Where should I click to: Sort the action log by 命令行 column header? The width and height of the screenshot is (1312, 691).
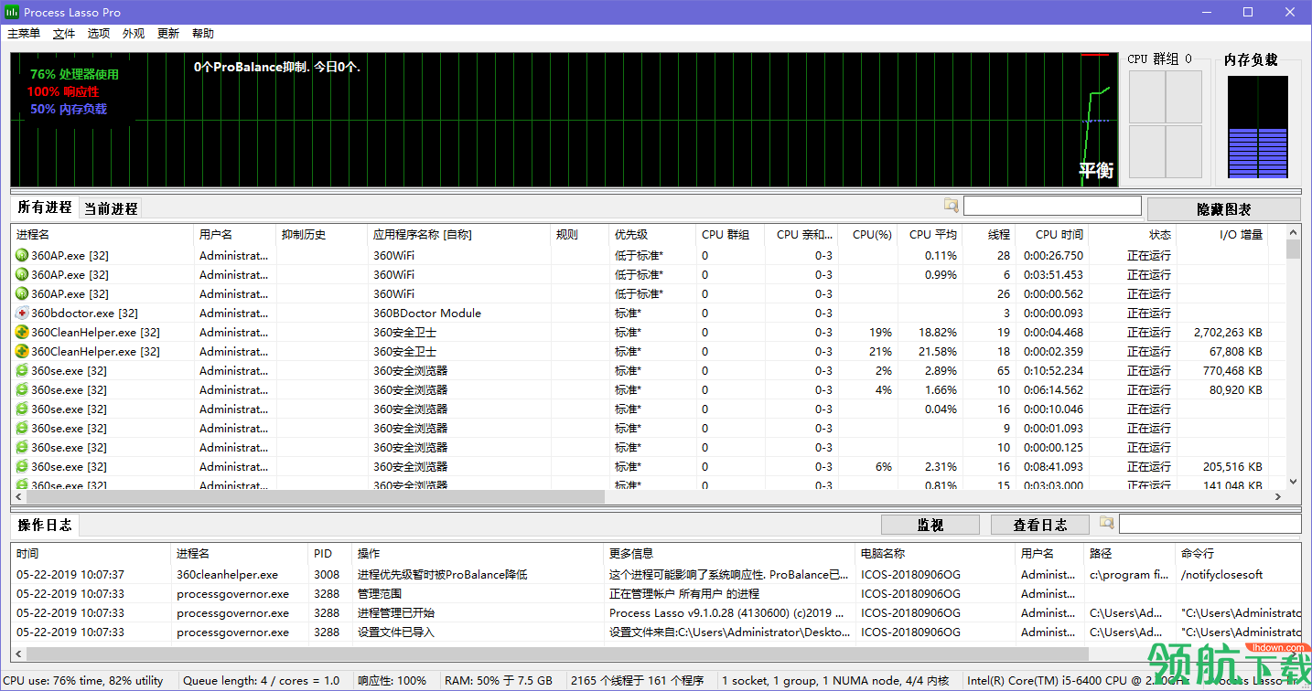tap(1239, 554)
